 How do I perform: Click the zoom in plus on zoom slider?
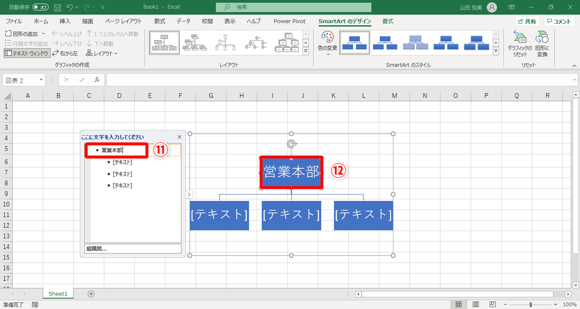pos(555,304)
